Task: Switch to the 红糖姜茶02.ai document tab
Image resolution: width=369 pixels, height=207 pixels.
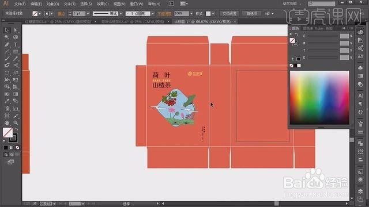Action: (x=58, y=22)
